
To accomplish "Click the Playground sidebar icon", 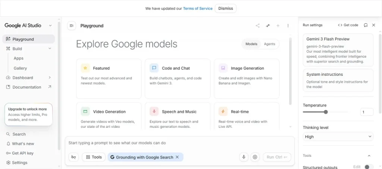I will point(8,39).
